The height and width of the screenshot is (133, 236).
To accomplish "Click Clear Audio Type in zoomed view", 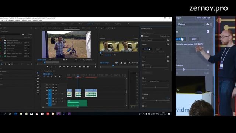I will 204,18.
